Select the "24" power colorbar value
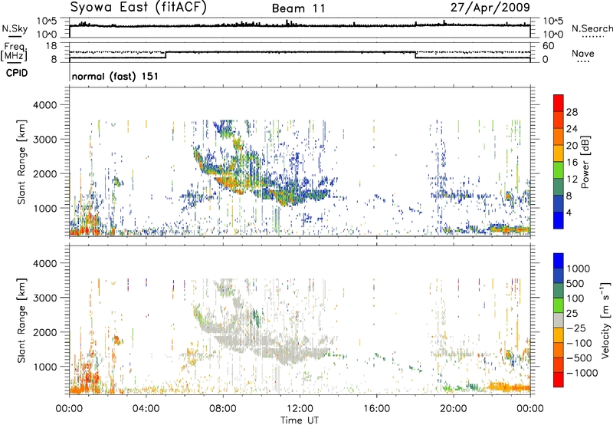The height and width of the screenshot is (425, 613). (572, 129)
